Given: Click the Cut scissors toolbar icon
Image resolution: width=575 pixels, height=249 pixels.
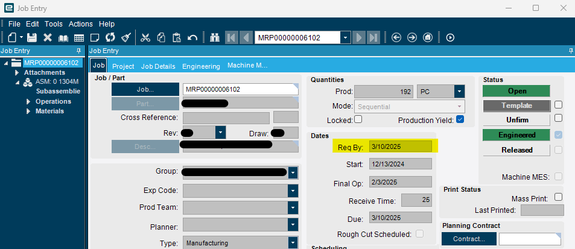Looking at the screenshot, I should 145,37.
